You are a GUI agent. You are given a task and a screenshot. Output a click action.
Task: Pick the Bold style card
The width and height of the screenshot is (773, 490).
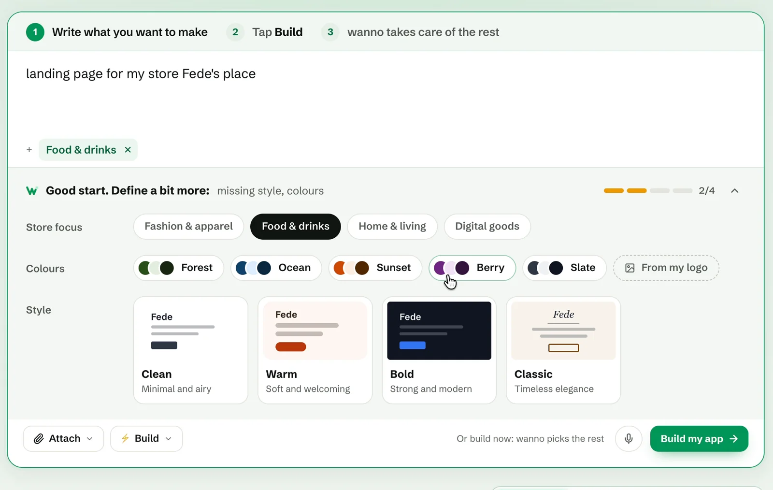(439, 350)
